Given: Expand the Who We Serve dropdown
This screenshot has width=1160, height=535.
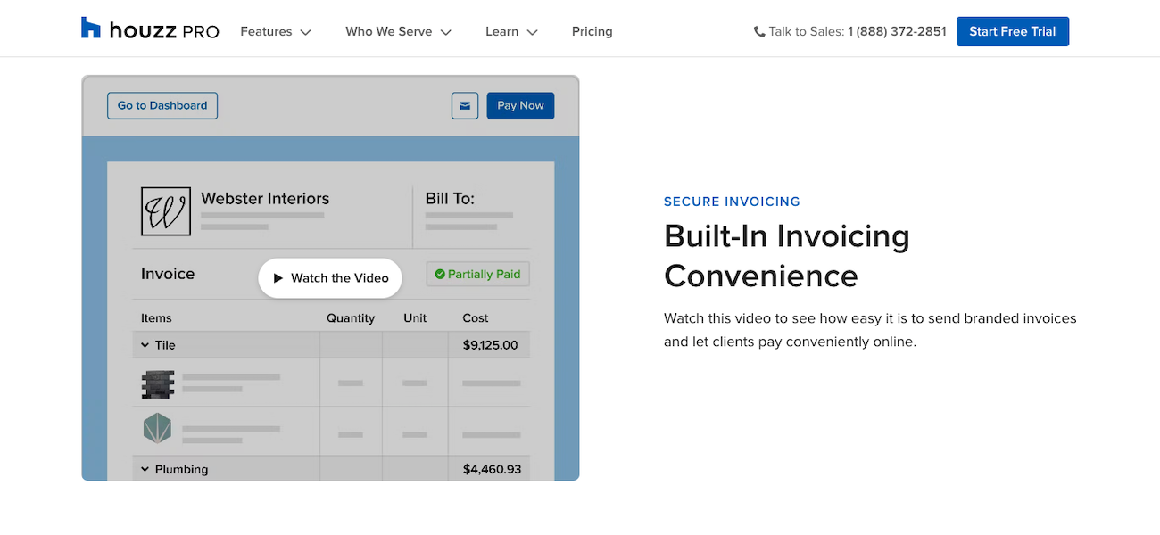Looking at the screenshot, I should [399, 31].
